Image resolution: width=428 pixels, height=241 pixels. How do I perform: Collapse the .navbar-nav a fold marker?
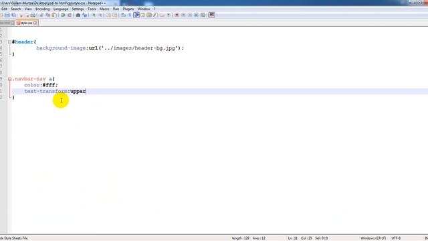pyautogui.click(x=9, y=79)
